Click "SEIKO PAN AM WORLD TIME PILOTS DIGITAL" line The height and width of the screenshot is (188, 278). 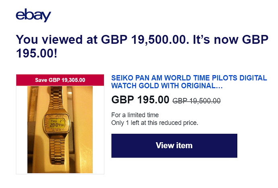[x=189, y=78]
